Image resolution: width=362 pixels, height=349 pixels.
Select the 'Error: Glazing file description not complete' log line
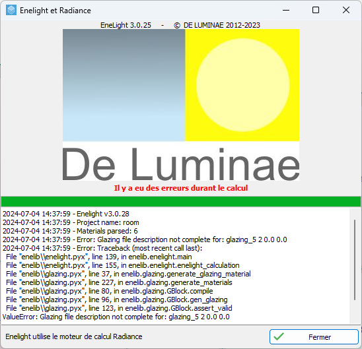pyautogui.click(x=145, y=239)
